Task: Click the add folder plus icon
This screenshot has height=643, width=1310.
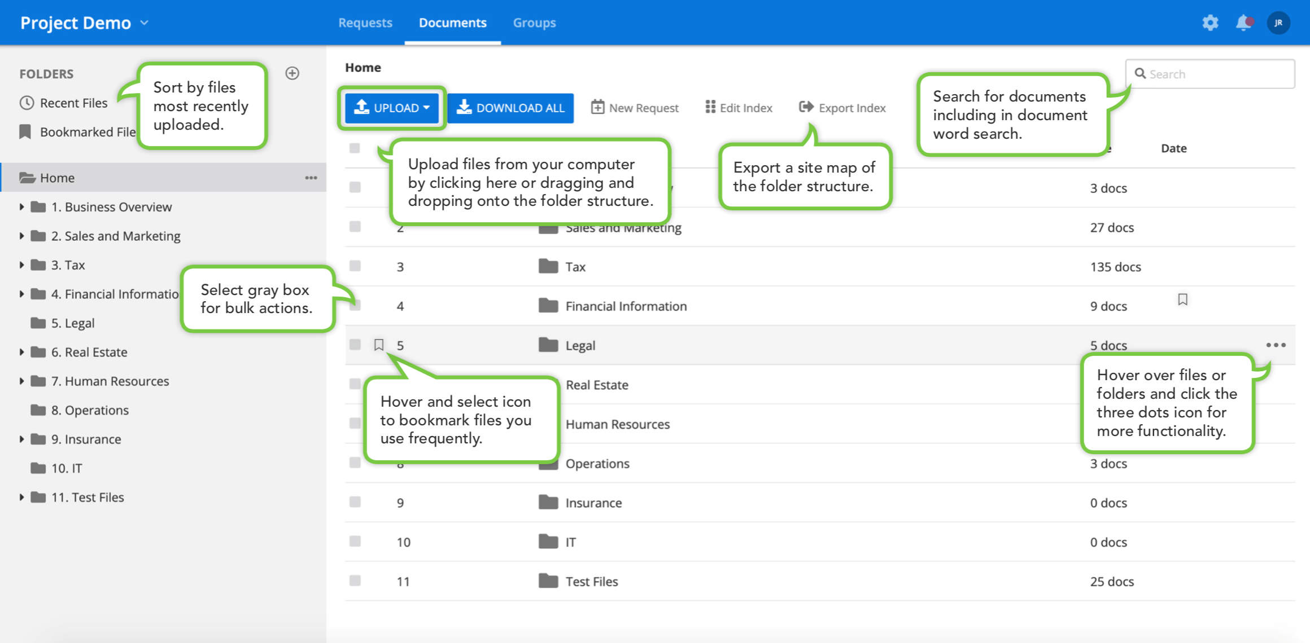Action: click(292, 73)
